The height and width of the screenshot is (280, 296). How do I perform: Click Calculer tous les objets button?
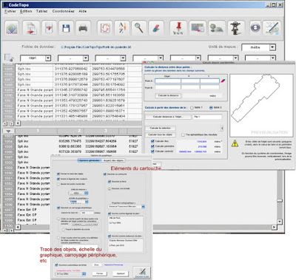[161, 134]
